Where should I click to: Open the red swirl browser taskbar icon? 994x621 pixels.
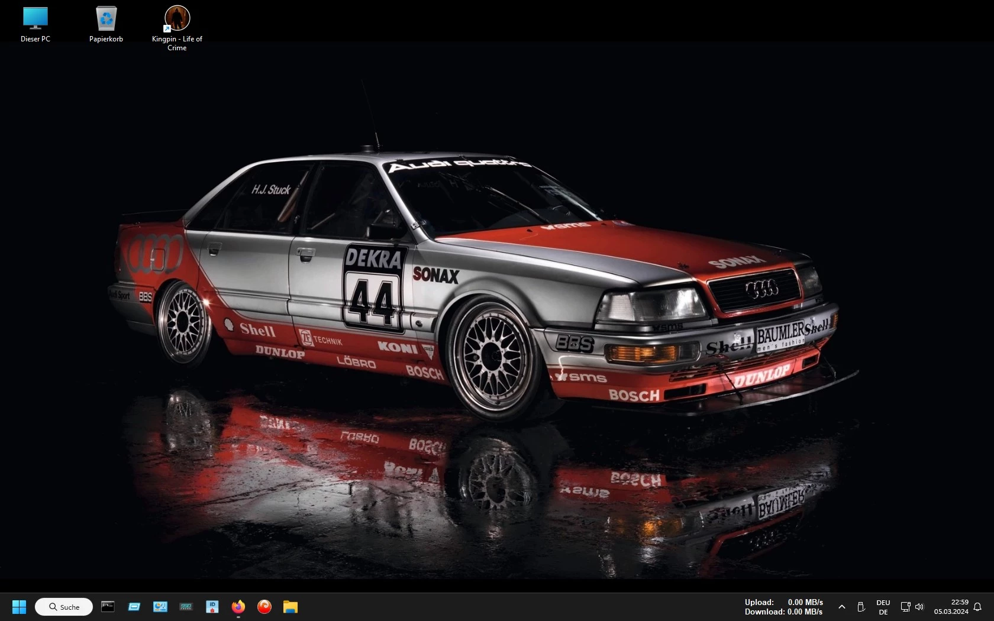(x=264, y=607)
